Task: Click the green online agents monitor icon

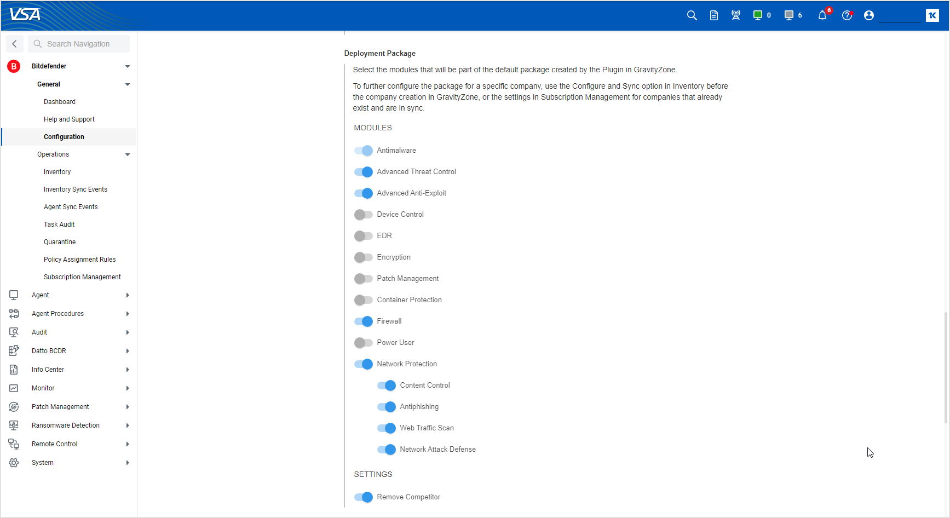Action: (757, 15)
